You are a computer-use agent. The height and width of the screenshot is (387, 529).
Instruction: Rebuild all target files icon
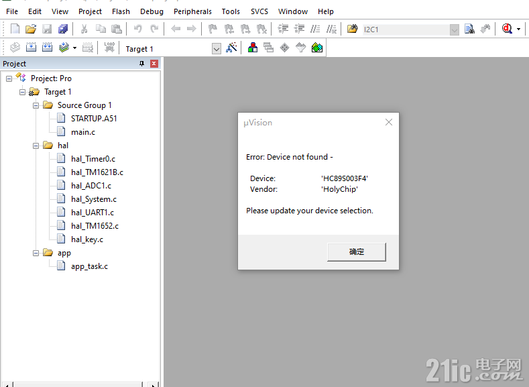pos(47,48)
